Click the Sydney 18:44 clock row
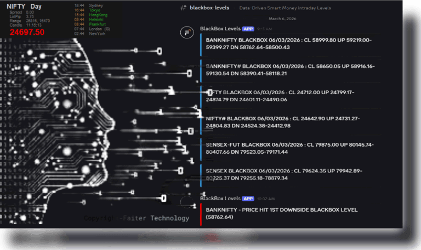The height and width of the screenshot is (250, 421). tap(89, 5)
